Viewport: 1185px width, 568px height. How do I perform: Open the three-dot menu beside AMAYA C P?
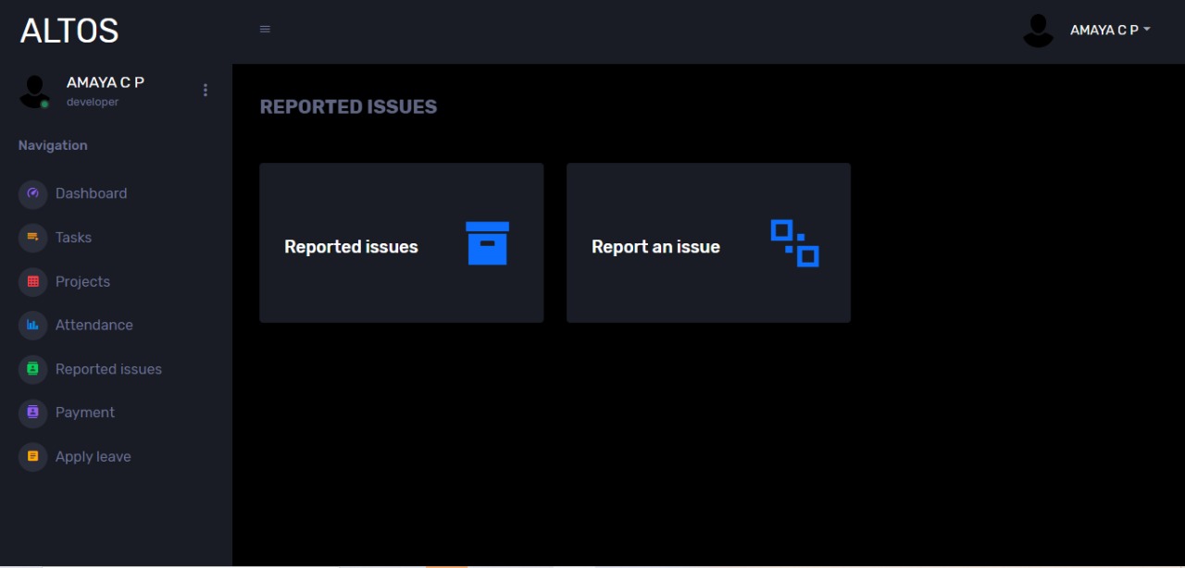[206, 90]
